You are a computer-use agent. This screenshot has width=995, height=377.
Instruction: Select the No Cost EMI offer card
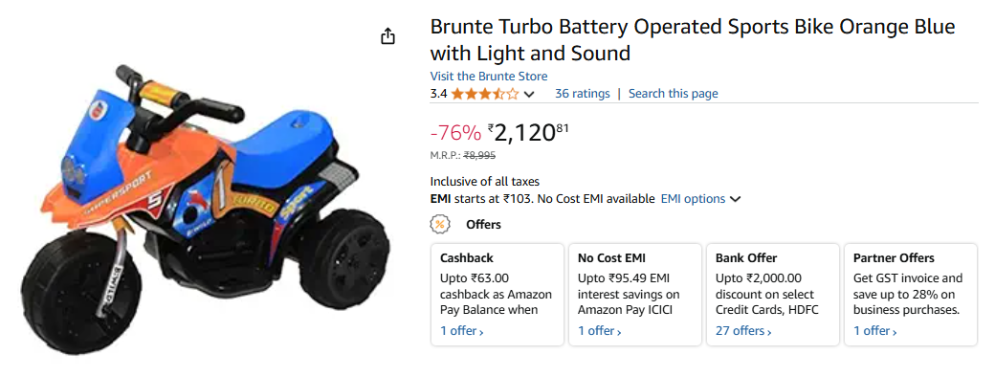pos(634,295)
